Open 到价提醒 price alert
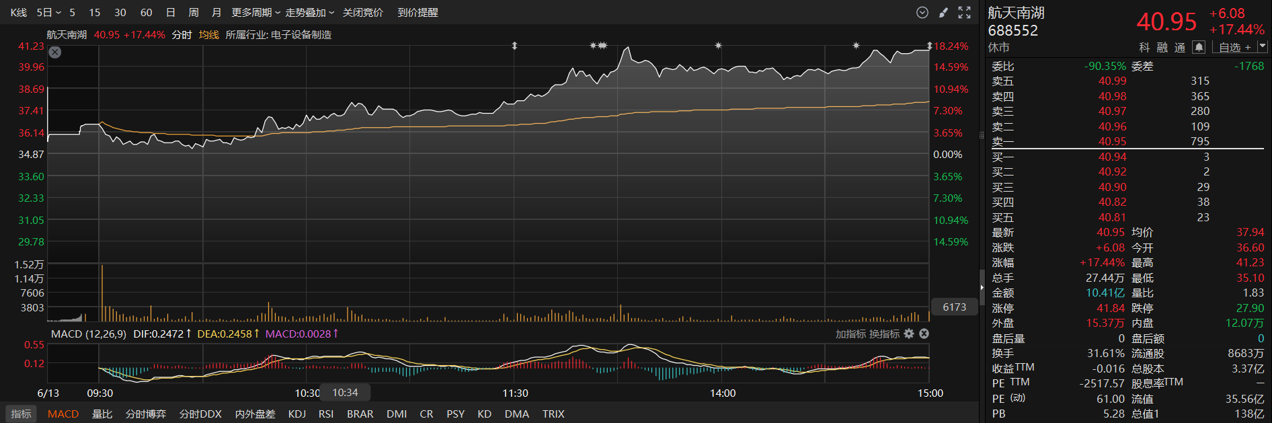 (418, 13)
